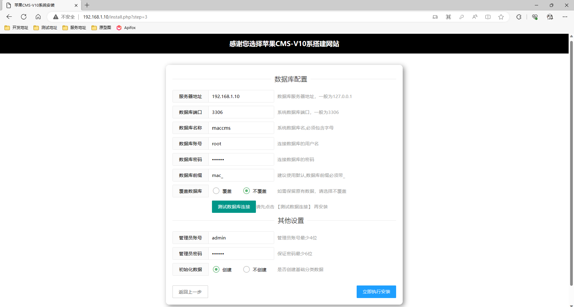Screen dimensions: 574x307
Task: Click 立即执行安装 button
Action: [x=376, y=292]
